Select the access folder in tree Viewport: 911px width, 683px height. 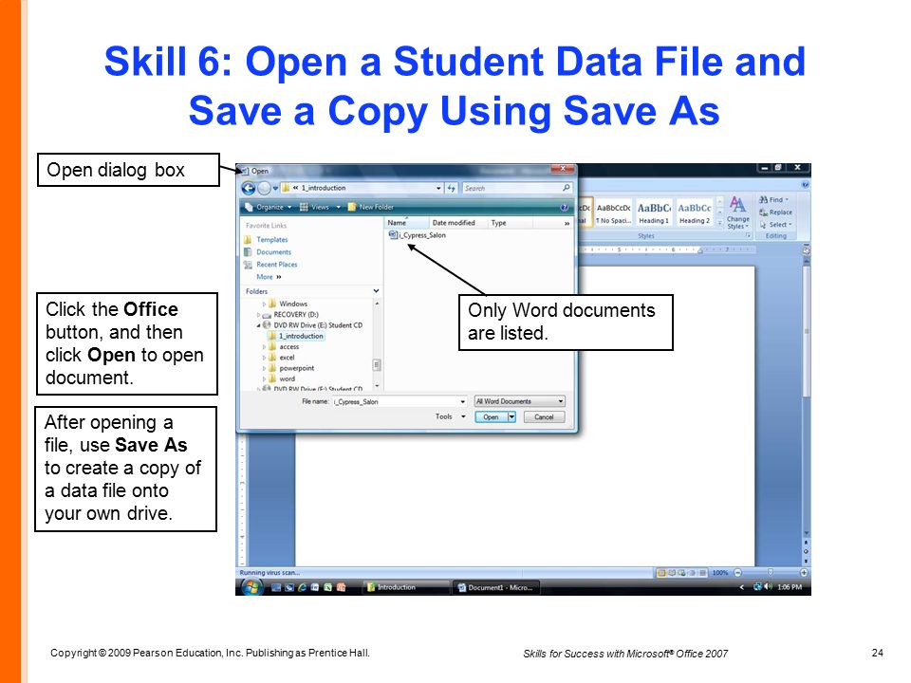(x=284, y=347)
